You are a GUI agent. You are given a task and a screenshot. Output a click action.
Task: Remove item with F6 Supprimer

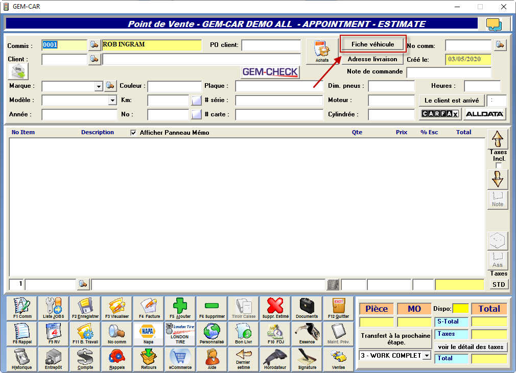212,308
